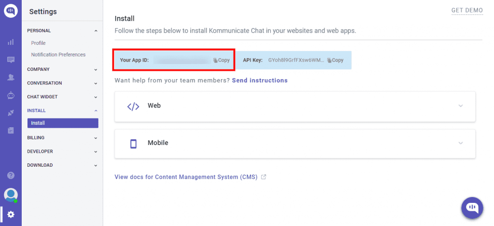
Task: Open the integrations plug icon
Action: coord(11,113)
